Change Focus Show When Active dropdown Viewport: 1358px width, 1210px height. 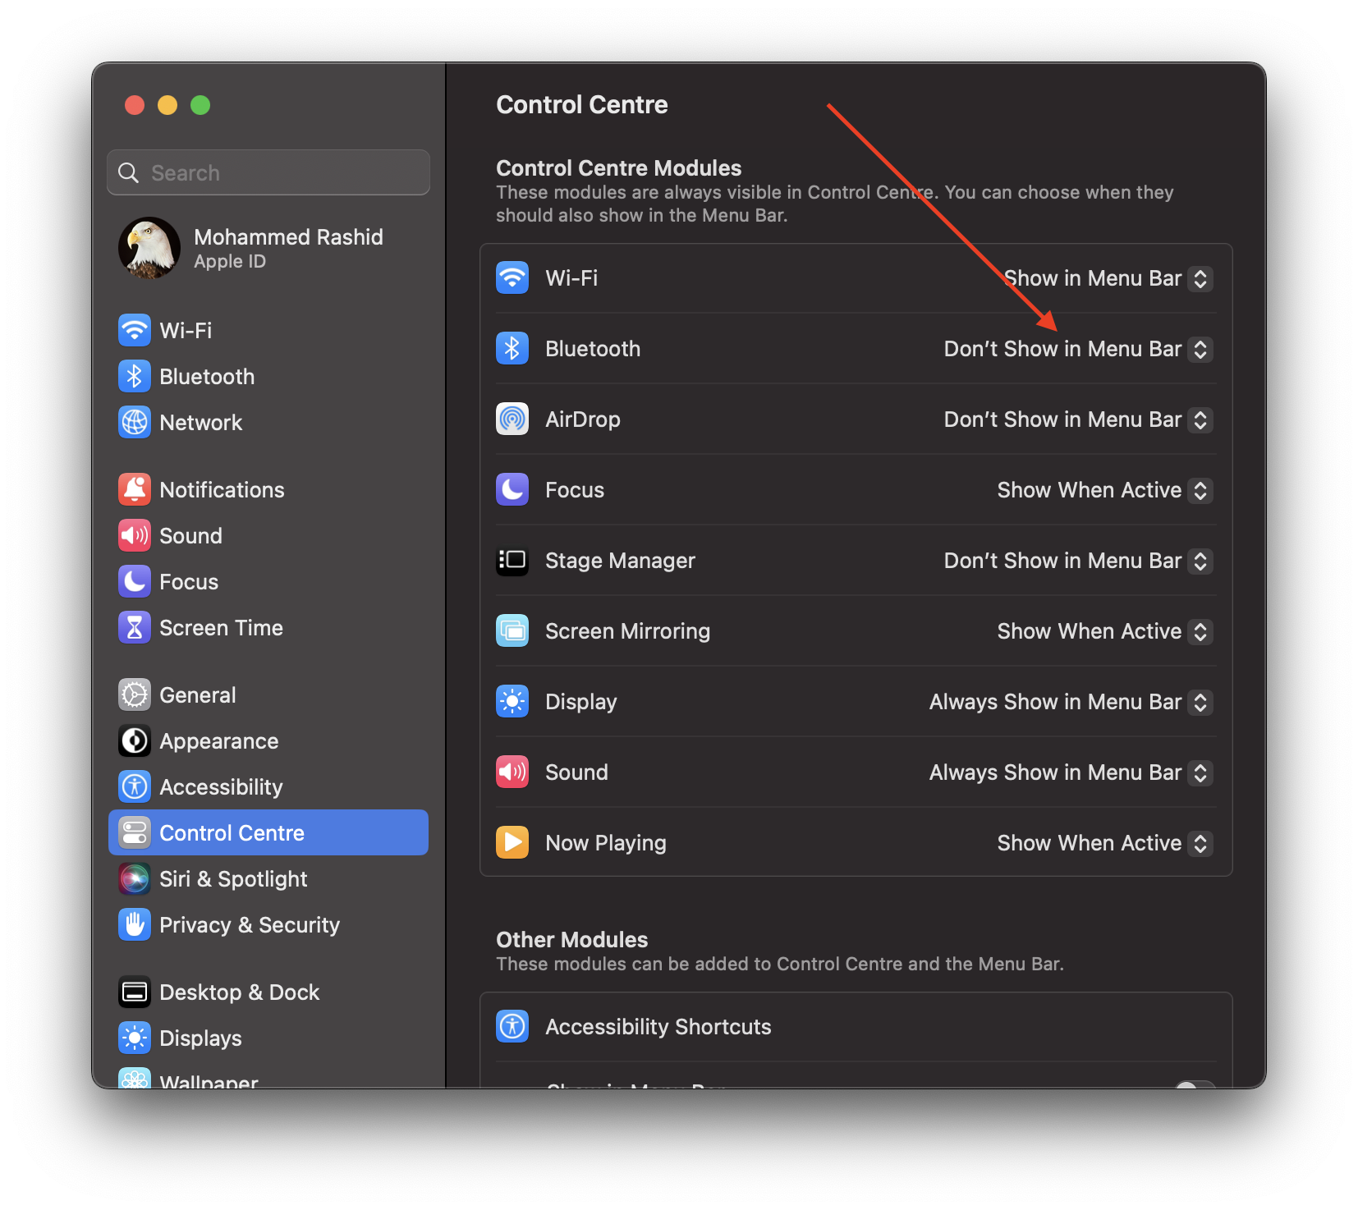[x=1200, y=491]
